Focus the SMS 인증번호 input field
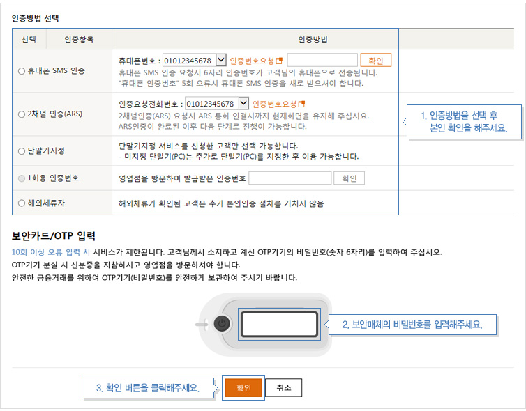The width and height of the screenshot is (526, 411). (x=322, y=61)
